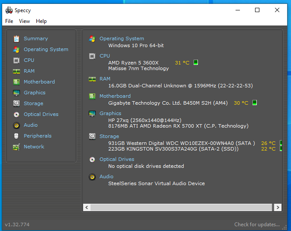
Task: Click the Speccy app icon in title bar
Action: coord(9,10)
